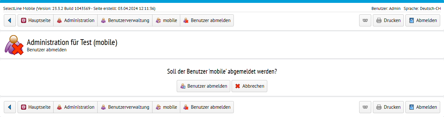The height and width of the screenshot is (117, 444).
Task: Go to Hauptseite from the bottom breadcrumb
Action: tap(35, 107)
